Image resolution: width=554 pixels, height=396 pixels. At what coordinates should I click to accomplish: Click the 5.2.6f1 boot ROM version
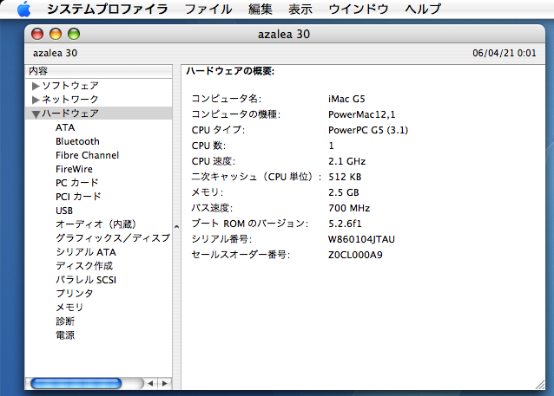click(x=345, y=224)
